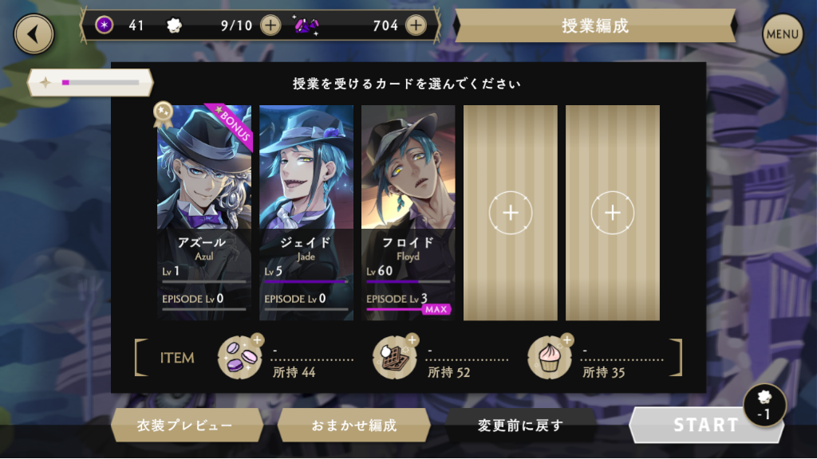Start the lesson with START

pyautogui.click(x=706, y=426)
